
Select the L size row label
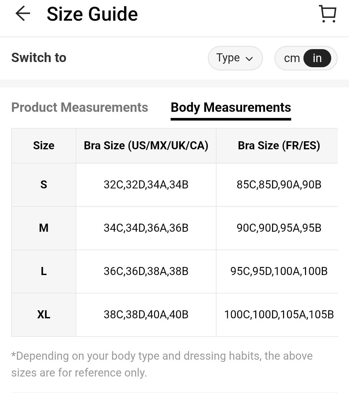tap(44, 271)
